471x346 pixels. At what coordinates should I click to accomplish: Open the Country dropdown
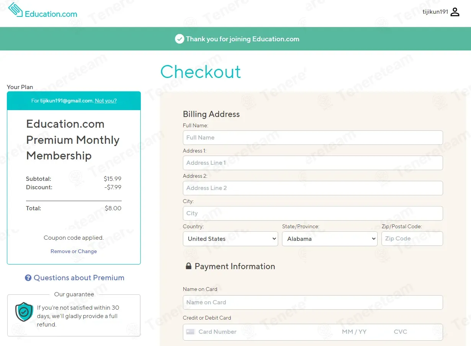pyautogui.click(x=230, y=239)
